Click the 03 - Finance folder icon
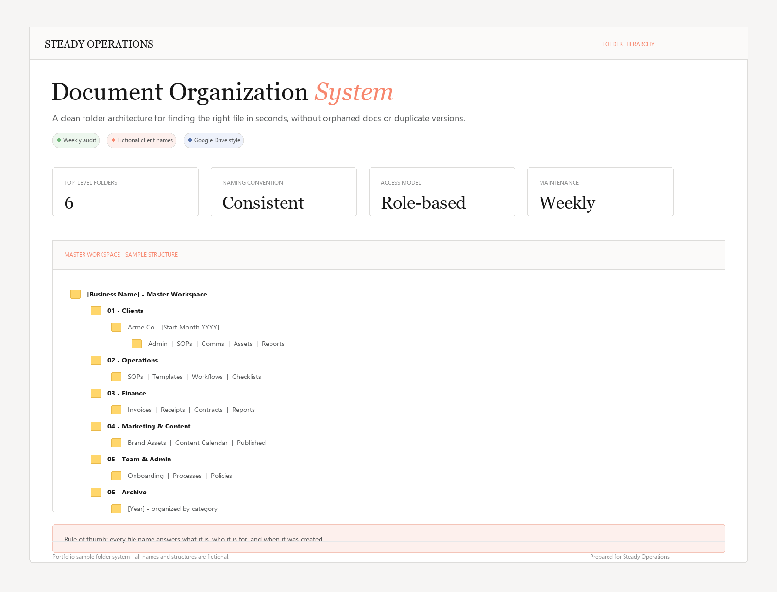This screenshot has height=592, width=777. (96, 393)
